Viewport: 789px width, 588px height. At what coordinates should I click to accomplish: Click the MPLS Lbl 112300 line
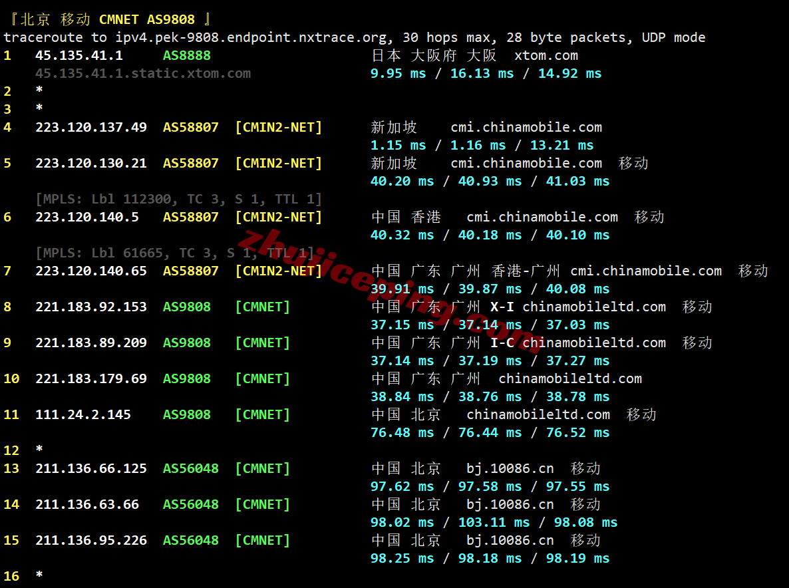point(179,199)
